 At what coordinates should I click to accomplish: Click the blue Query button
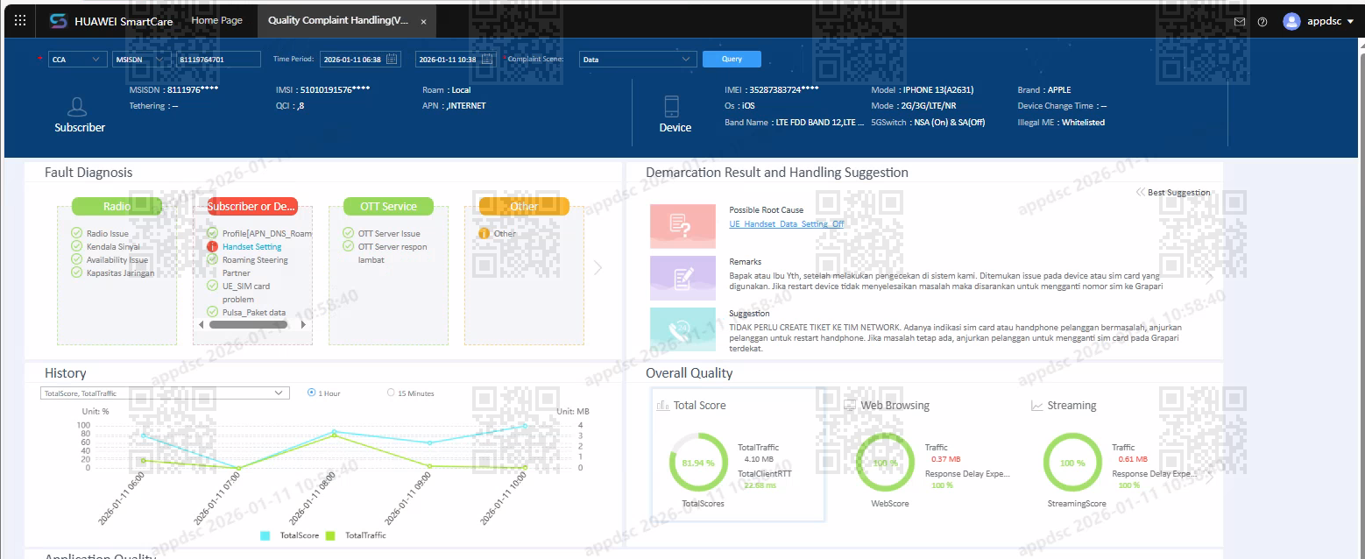(x=732, y=59)
